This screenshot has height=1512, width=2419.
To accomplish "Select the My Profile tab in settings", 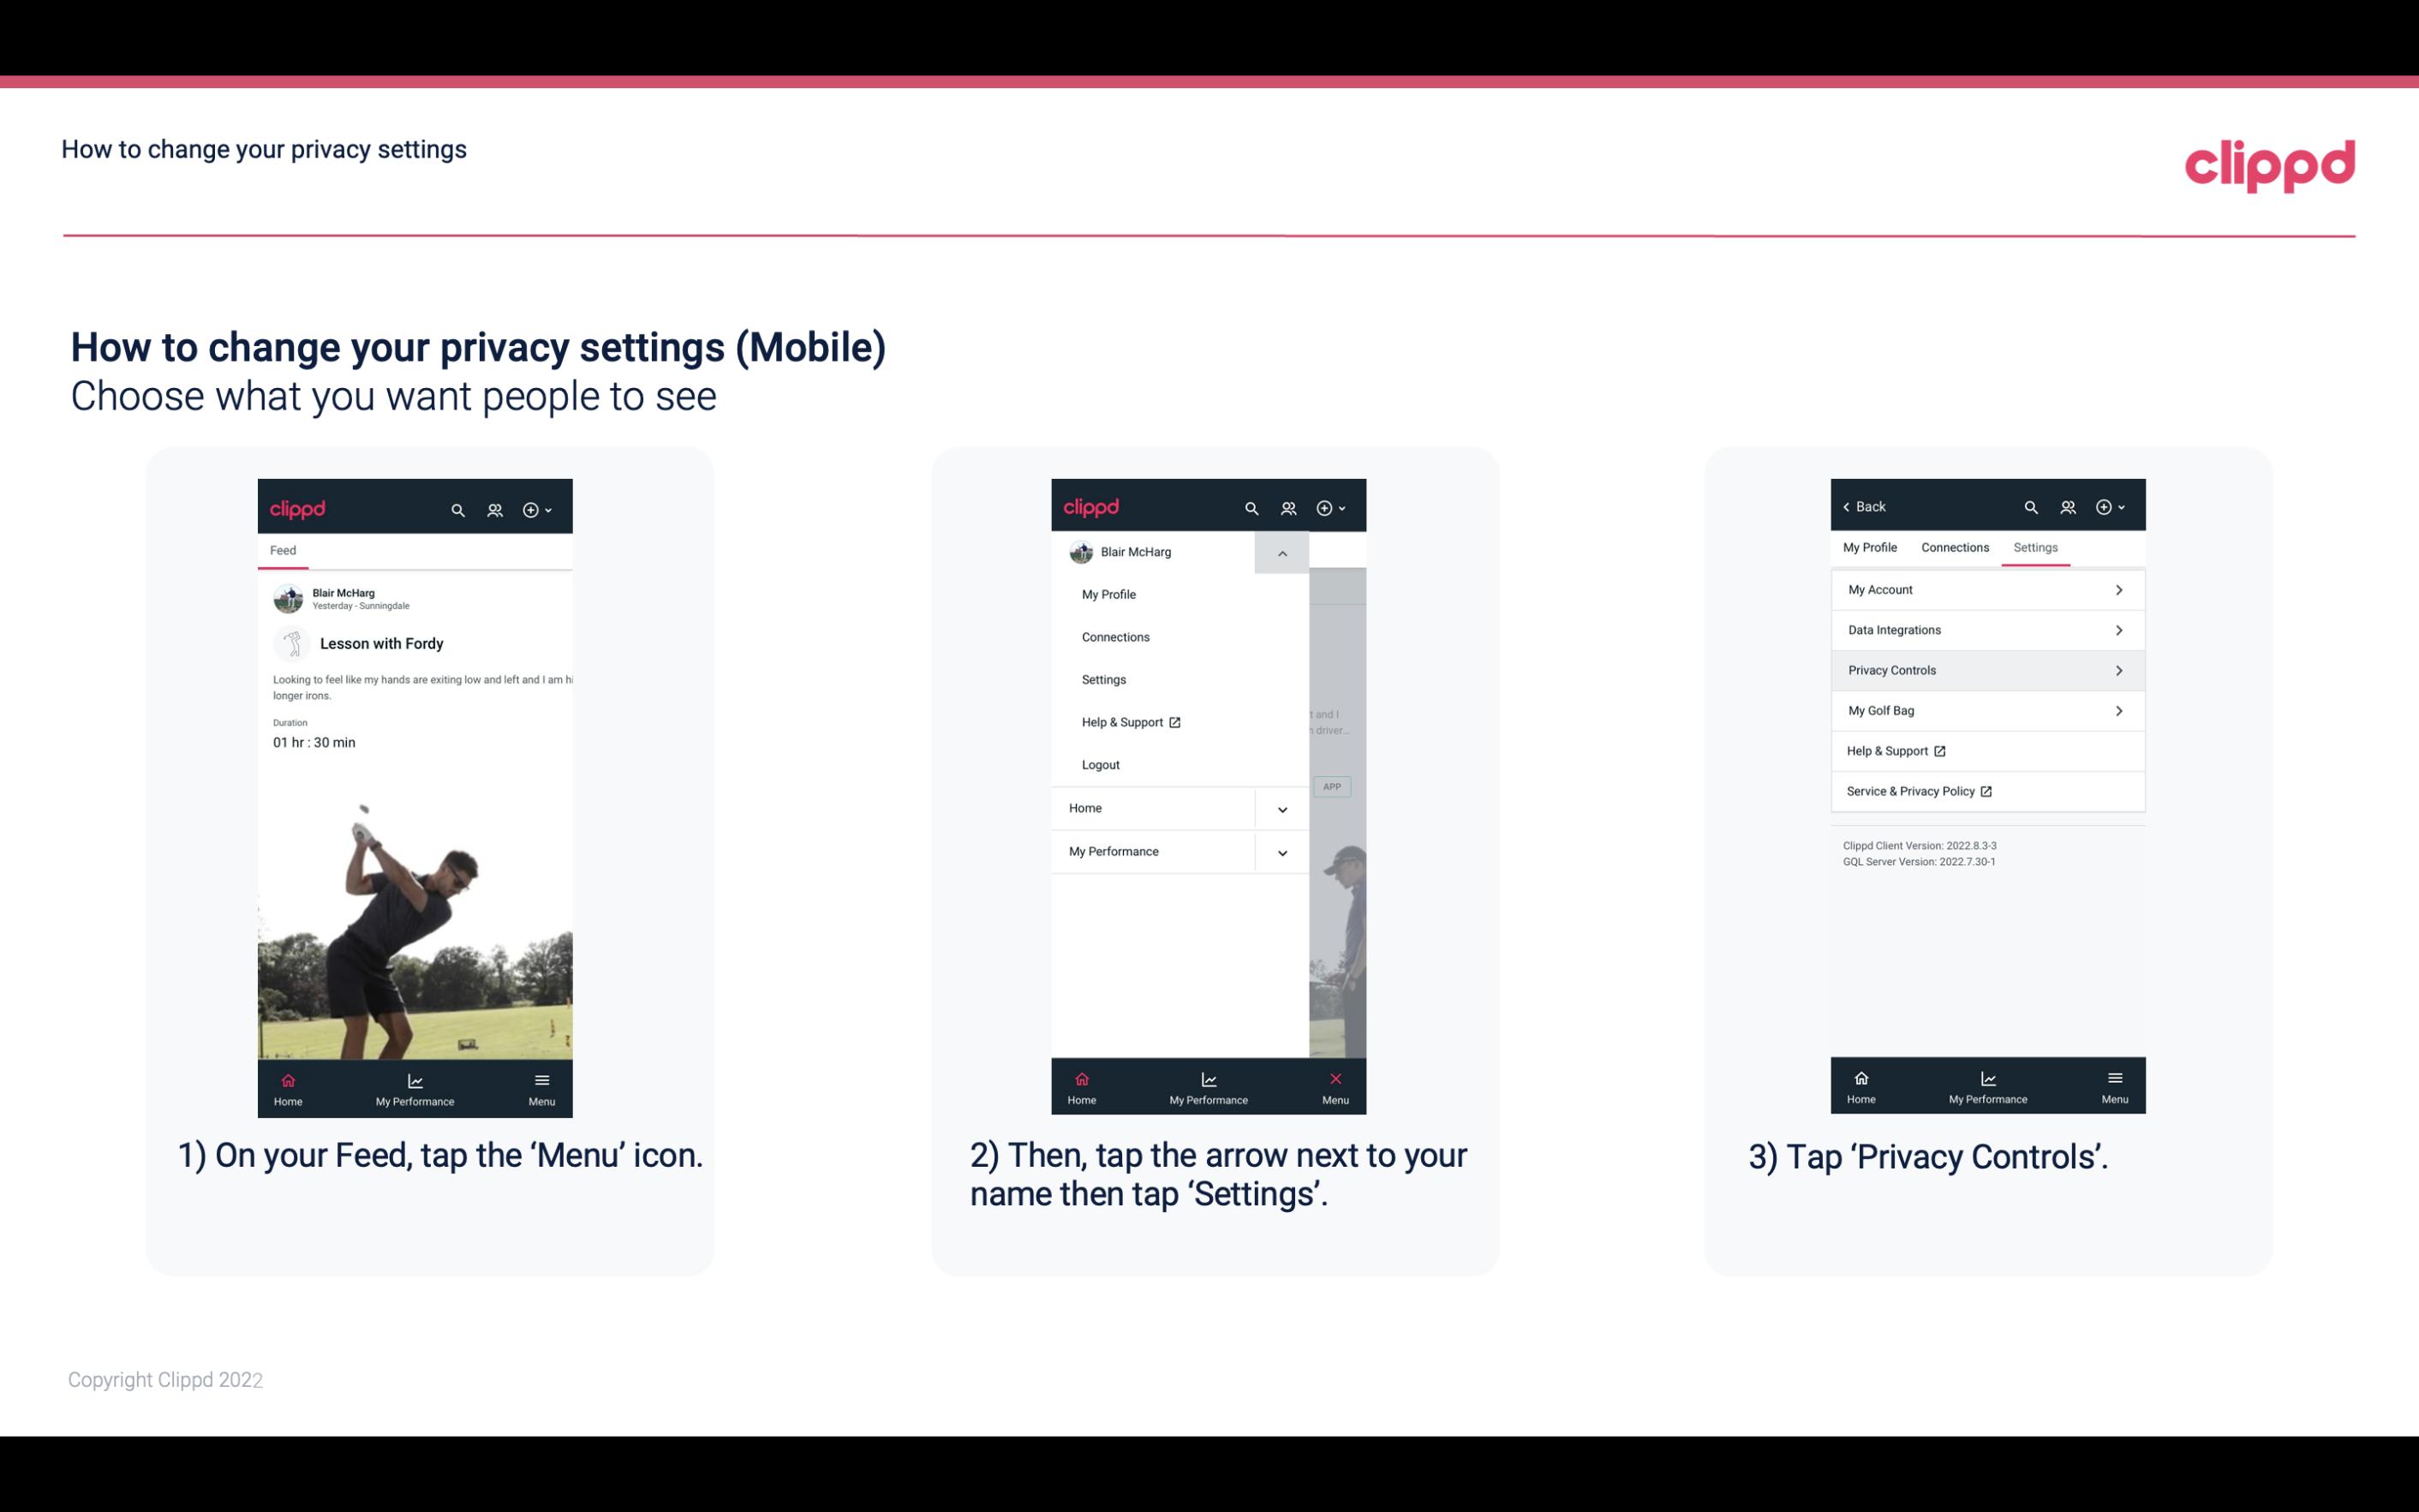I will click(x=1871, y=547).
